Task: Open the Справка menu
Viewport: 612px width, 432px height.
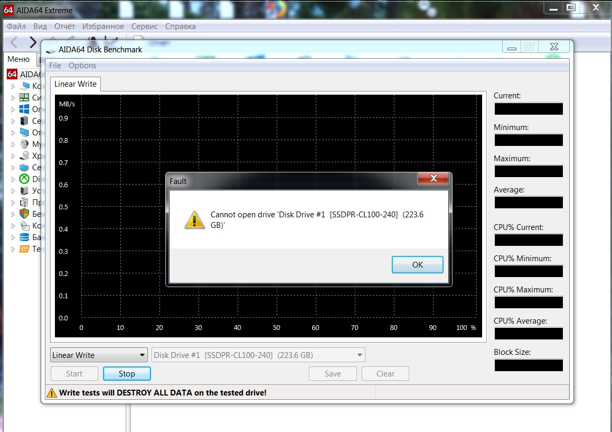Action: pyautogui.click(x=180, y=26)
